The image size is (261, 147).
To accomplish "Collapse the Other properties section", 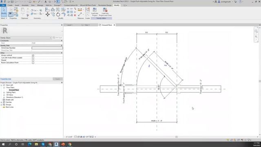I will (62, 53).
